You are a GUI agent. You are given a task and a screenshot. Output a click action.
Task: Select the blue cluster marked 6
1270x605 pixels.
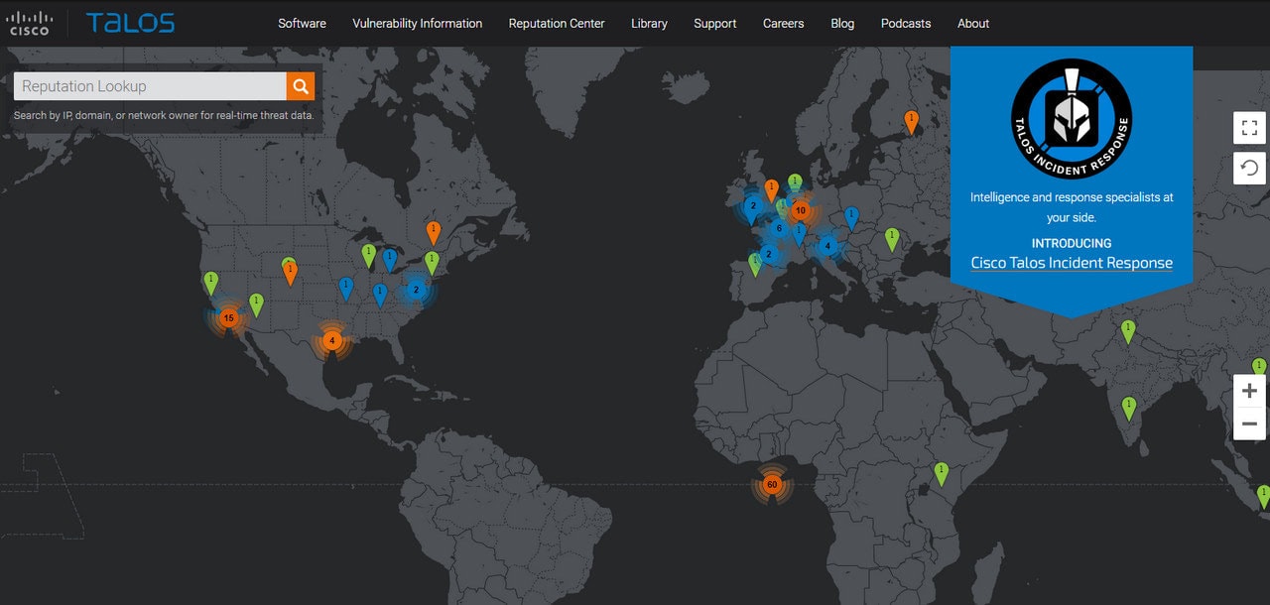[x=779, y=229]
